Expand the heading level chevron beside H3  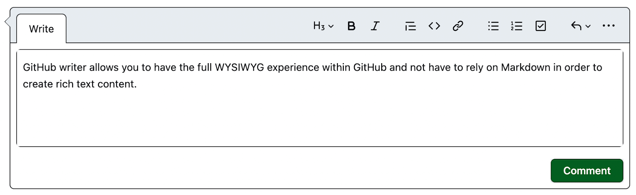(331, 27)
